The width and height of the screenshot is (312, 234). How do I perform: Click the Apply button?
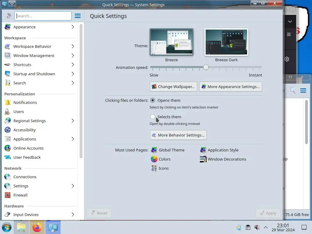click(268, 213)
